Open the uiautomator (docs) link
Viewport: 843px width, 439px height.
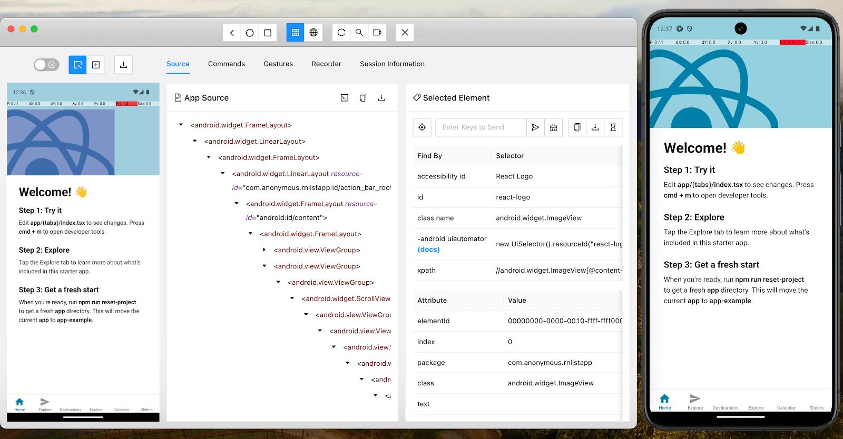[428, 250]
